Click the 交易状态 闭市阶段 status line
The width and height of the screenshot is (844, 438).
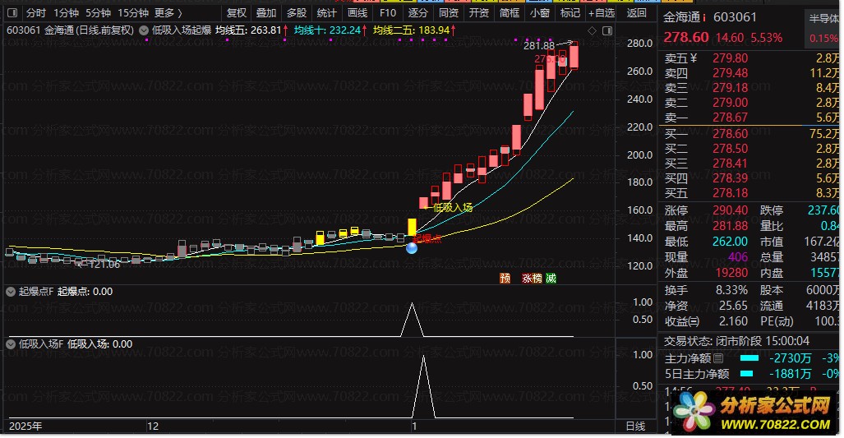[x=736, y=341]
